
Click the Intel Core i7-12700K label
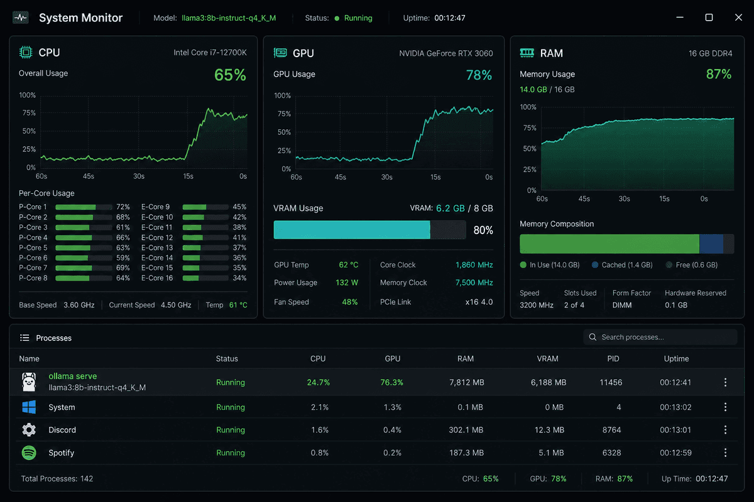click(x=210, y=53)
